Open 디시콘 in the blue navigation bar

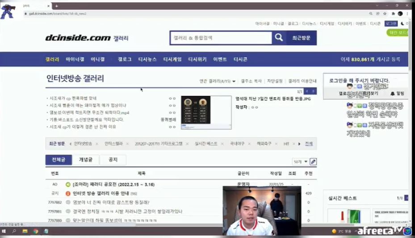click(240, 59)
